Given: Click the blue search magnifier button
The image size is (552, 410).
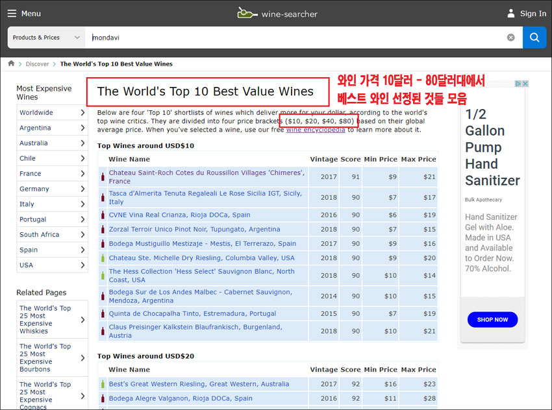Looking at the screenshot, I should [x=534, y=37].
